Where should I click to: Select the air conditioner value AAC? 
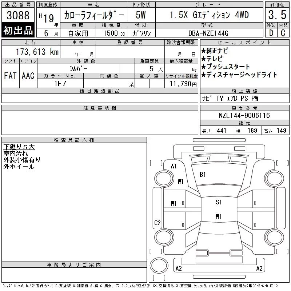click(x=28, y=76)
